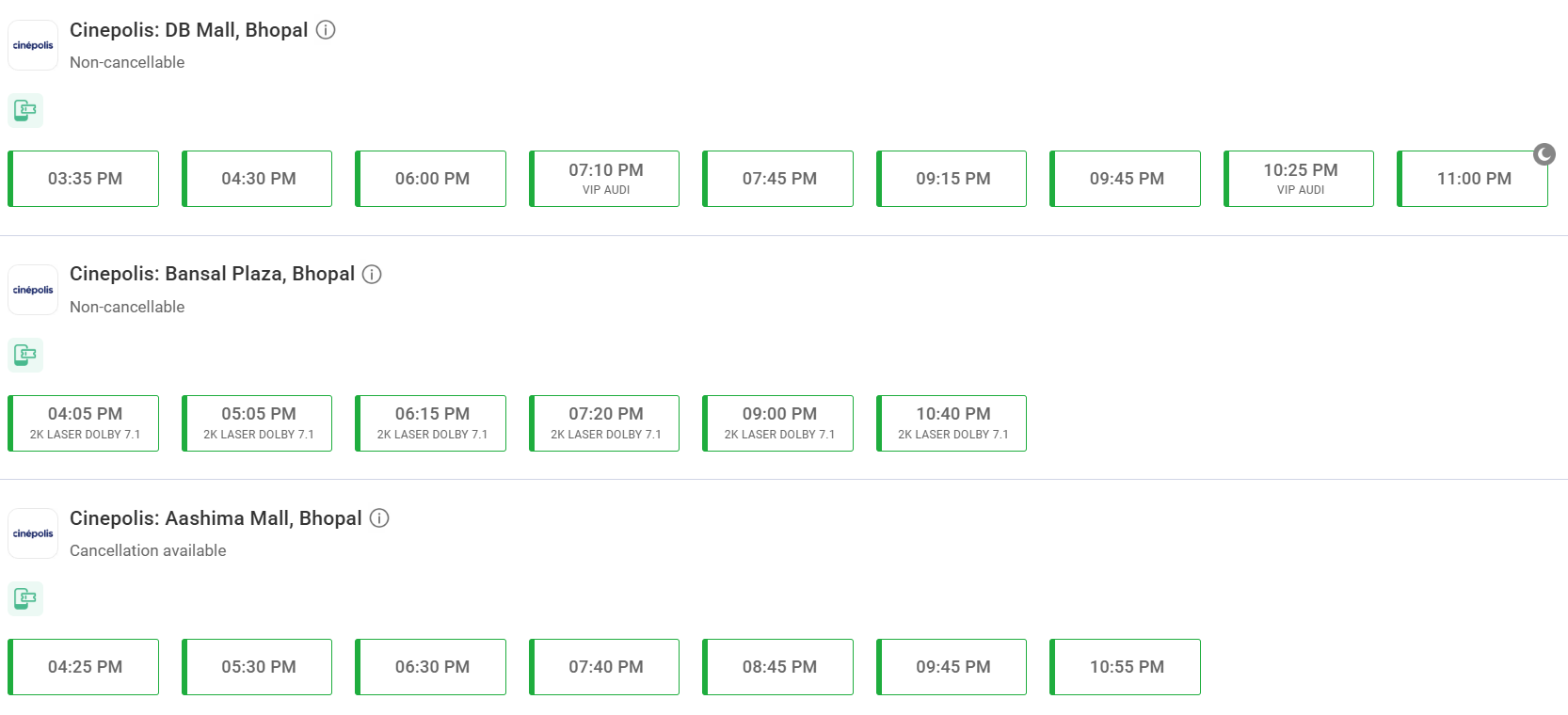Pick the 09:15 PM show at DB Mall
The image size is (1568, 715).
click(952, 179)
